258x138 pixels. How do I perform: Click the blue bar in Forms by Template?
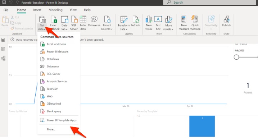[x=202, y=126]
